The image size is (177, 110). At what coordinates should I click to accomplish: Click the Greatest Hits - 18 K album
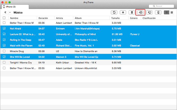(85, 63)
